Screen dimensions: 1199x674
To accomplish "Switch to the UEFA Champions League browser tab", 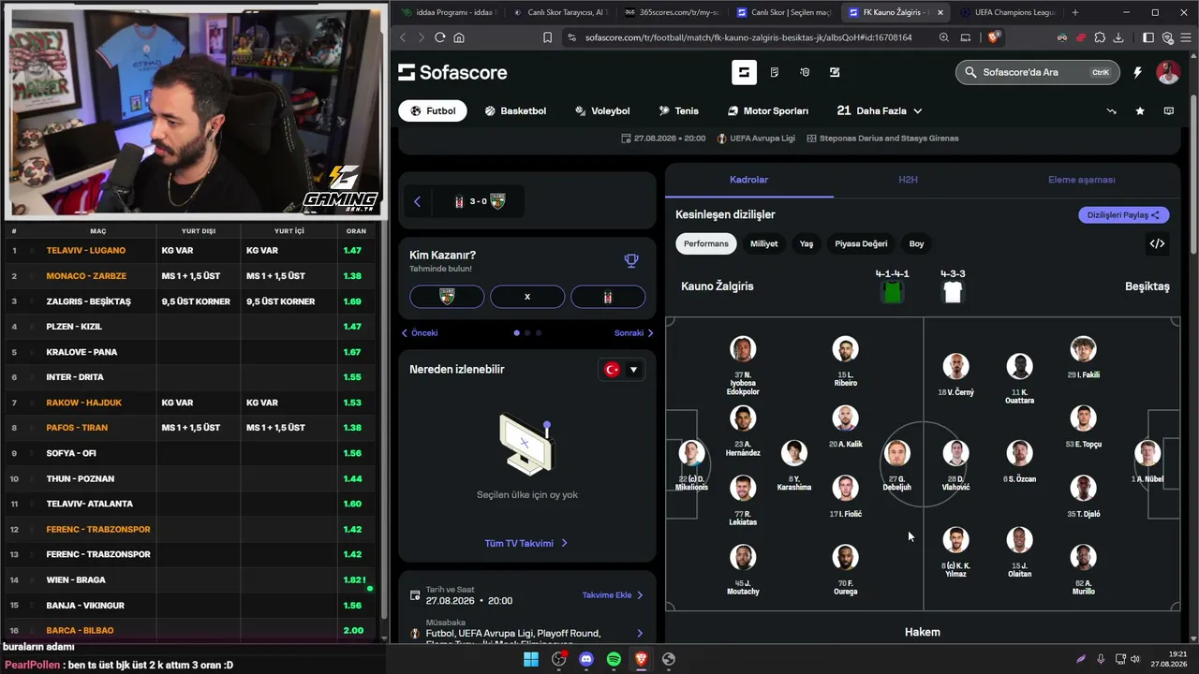I will coord(1007,12).
